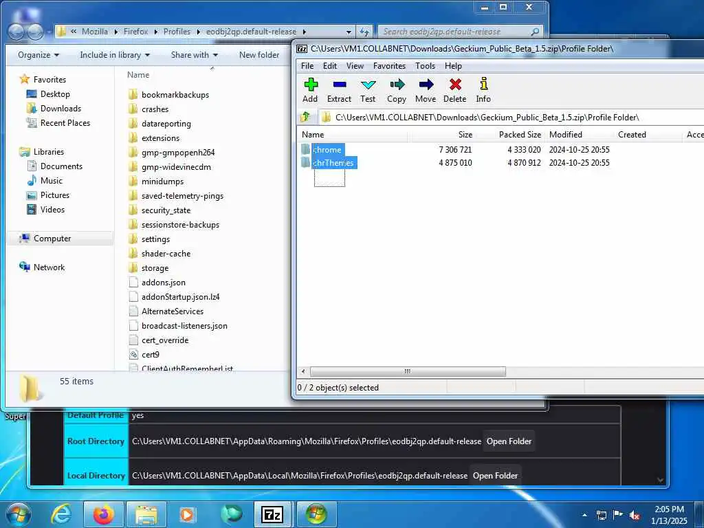This screenshot has height=528, width=704.
Task: Sort 7-Zip list by Created column
Action: (x=648, y=135)
